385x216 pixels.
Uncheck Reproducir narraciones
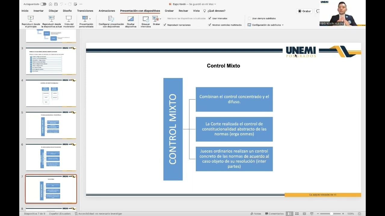coord(165,25)
